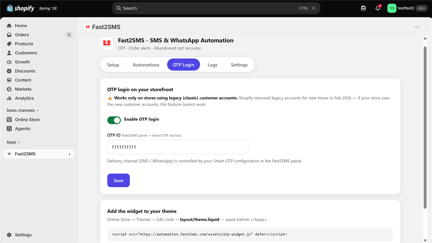Click the Online Store icon
The width and height of the screenshot is (432, 243).
pyautogui.click(x=9, y=120)
